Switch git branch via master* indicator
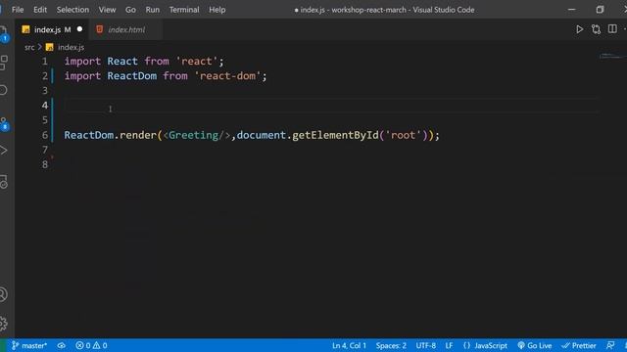627x352 pixels. (x=29, y=345)
